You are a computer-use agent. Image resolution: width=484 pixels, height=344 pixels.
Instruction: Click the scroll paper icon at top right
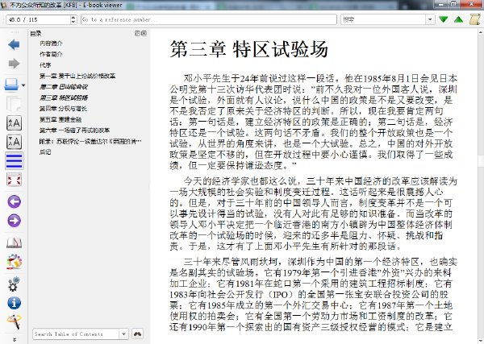[475, 19]
